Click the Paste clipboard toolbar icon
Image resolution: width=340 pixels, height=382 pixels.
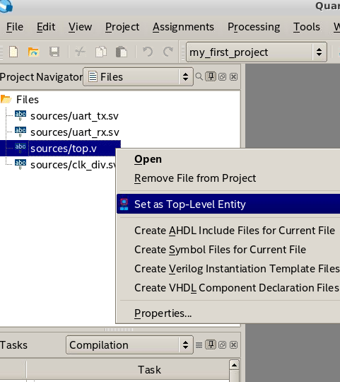pyautogui.click(x=121, y=52)
